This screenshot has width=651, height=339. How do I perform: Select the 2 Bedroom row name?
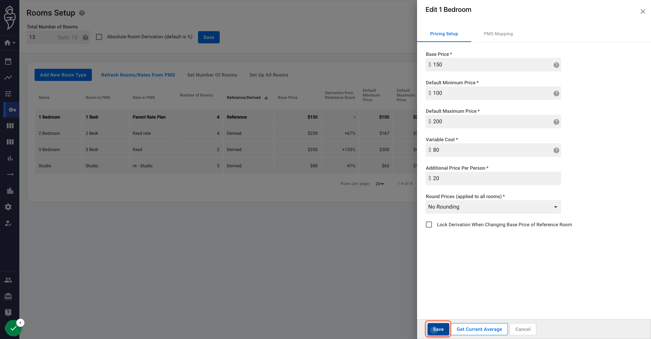click(49, 133)
